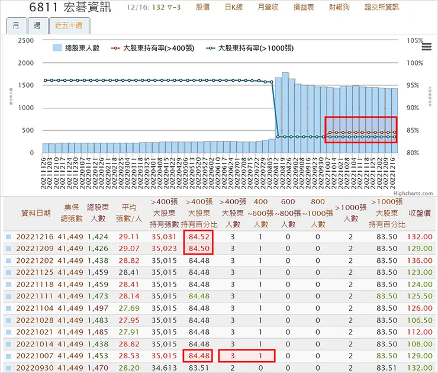The image size is (438, 373).
Task: Click the chart bar for 20221216
Action: (394, 121)
